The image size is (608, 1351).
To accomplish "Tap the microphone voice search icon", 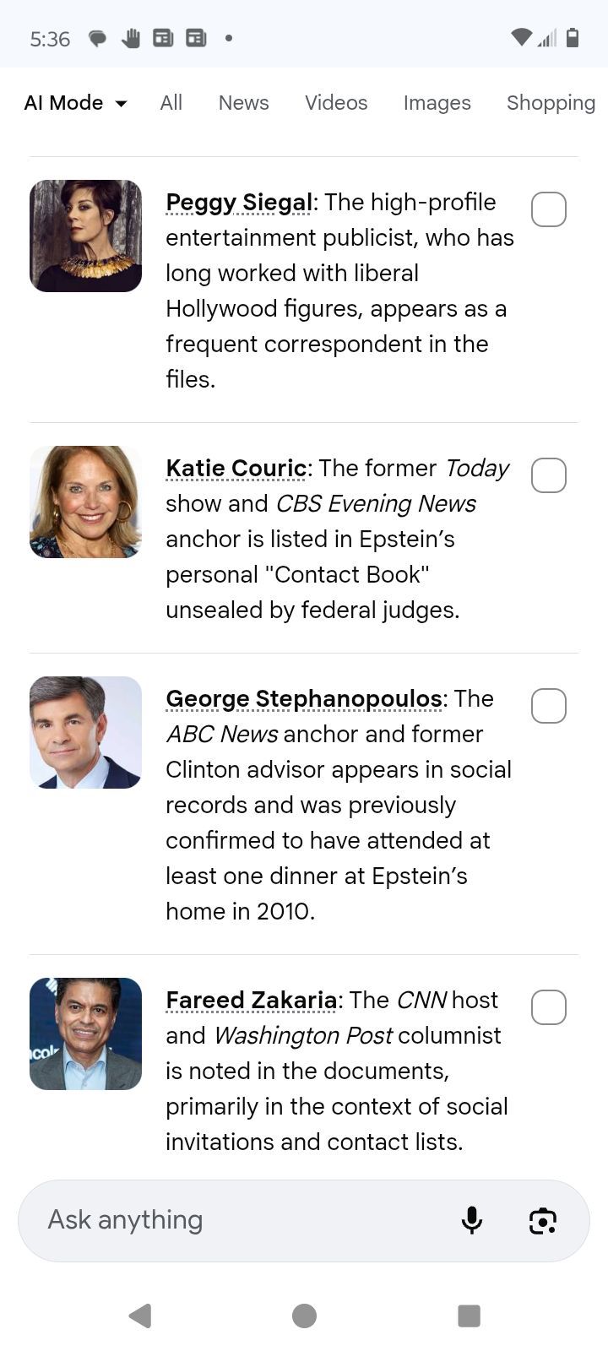I will pyautogui.click(x=472, y=1220).
